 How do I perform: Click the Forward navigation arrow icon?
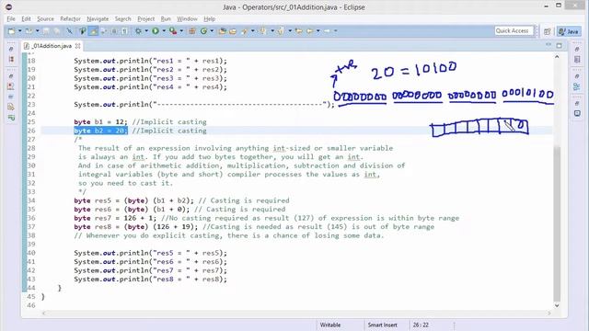[327, 31]
